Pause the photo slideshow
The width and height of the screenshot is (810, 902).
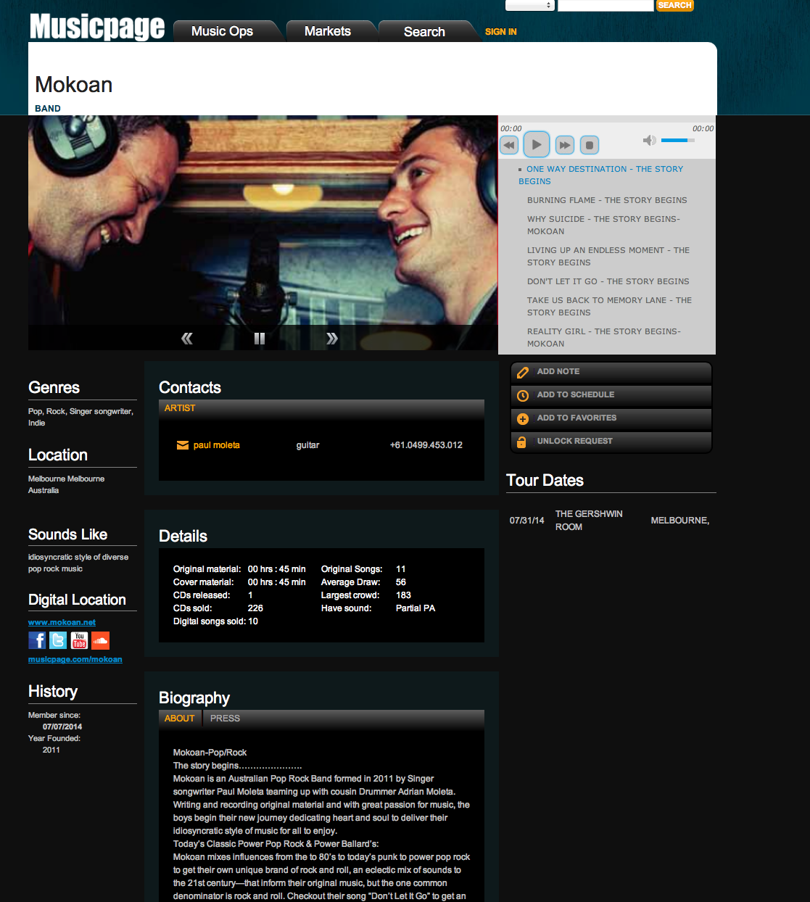click(x=260, y=339)
